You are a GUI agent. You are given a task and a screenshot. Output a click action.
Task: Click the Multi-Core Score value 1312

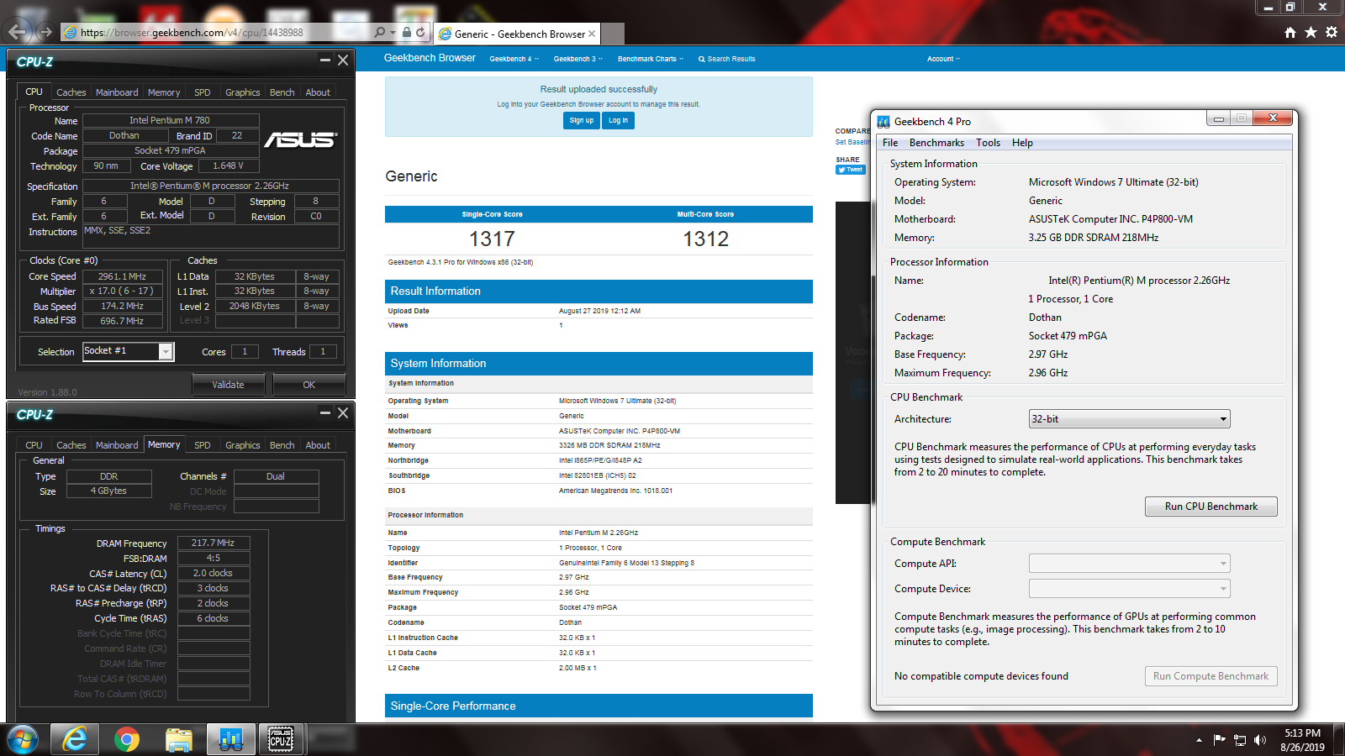(705, 239)
